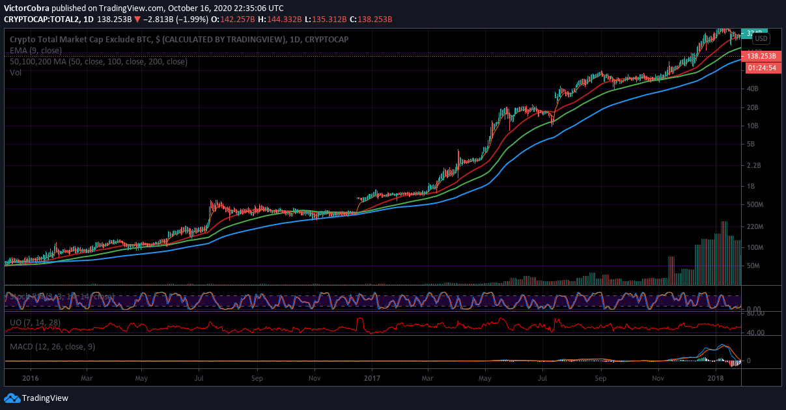Open the TradingView wordmark link
The height and width of the screenshot is (410, 786).
(45, 398)
